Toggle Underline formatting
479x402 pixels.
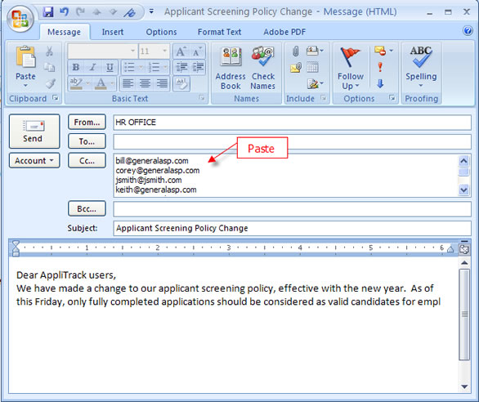click(x=110, y=67)
